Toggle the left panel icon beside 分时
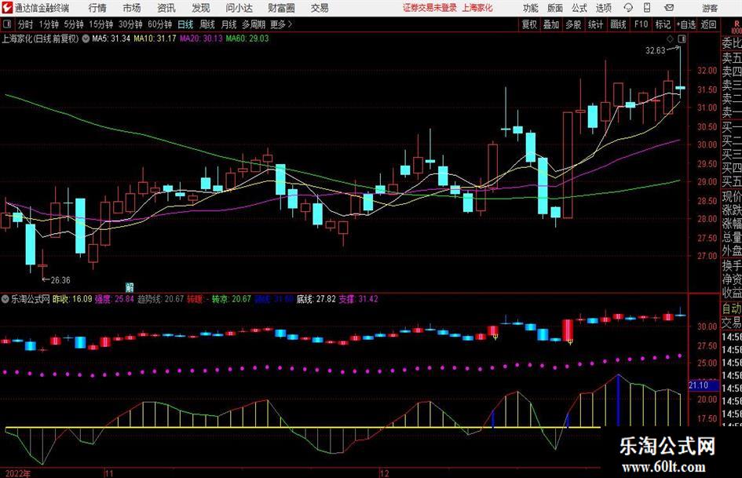 [x=7, y=24]
